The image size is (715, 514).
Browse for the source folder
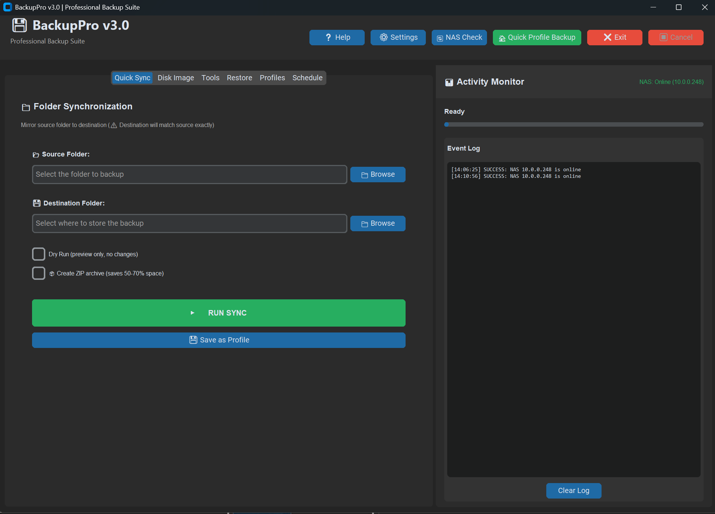[x=378, y=175]
